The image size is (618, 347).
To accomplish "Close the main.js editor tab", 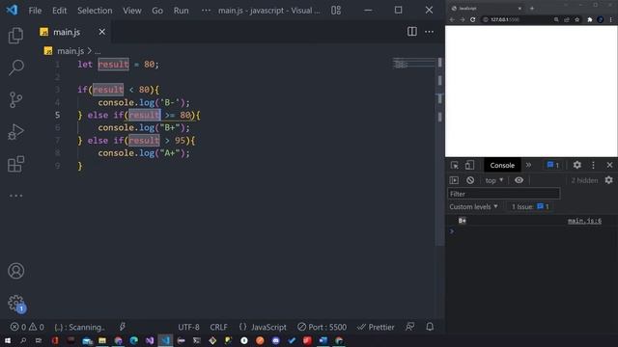I will [102, 32].
